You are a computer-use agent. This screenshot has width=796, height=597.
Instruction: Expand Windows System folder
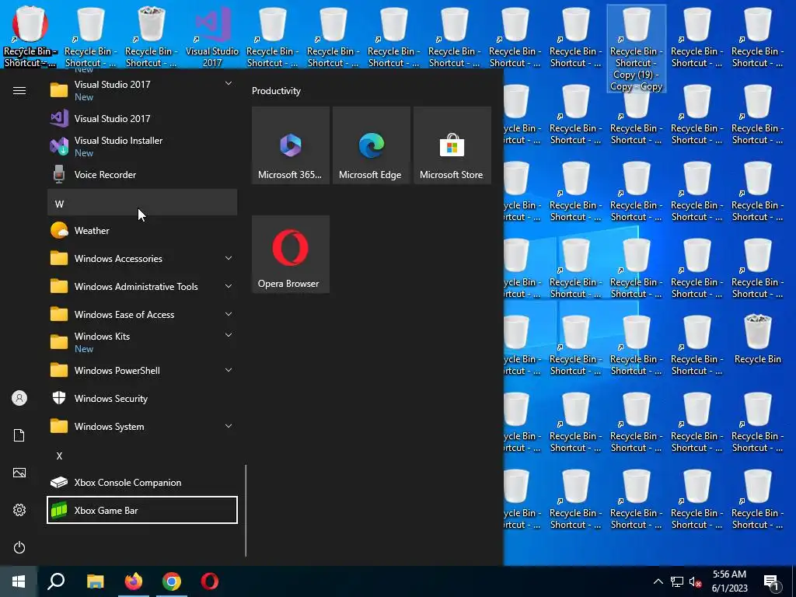coord(142,427)
